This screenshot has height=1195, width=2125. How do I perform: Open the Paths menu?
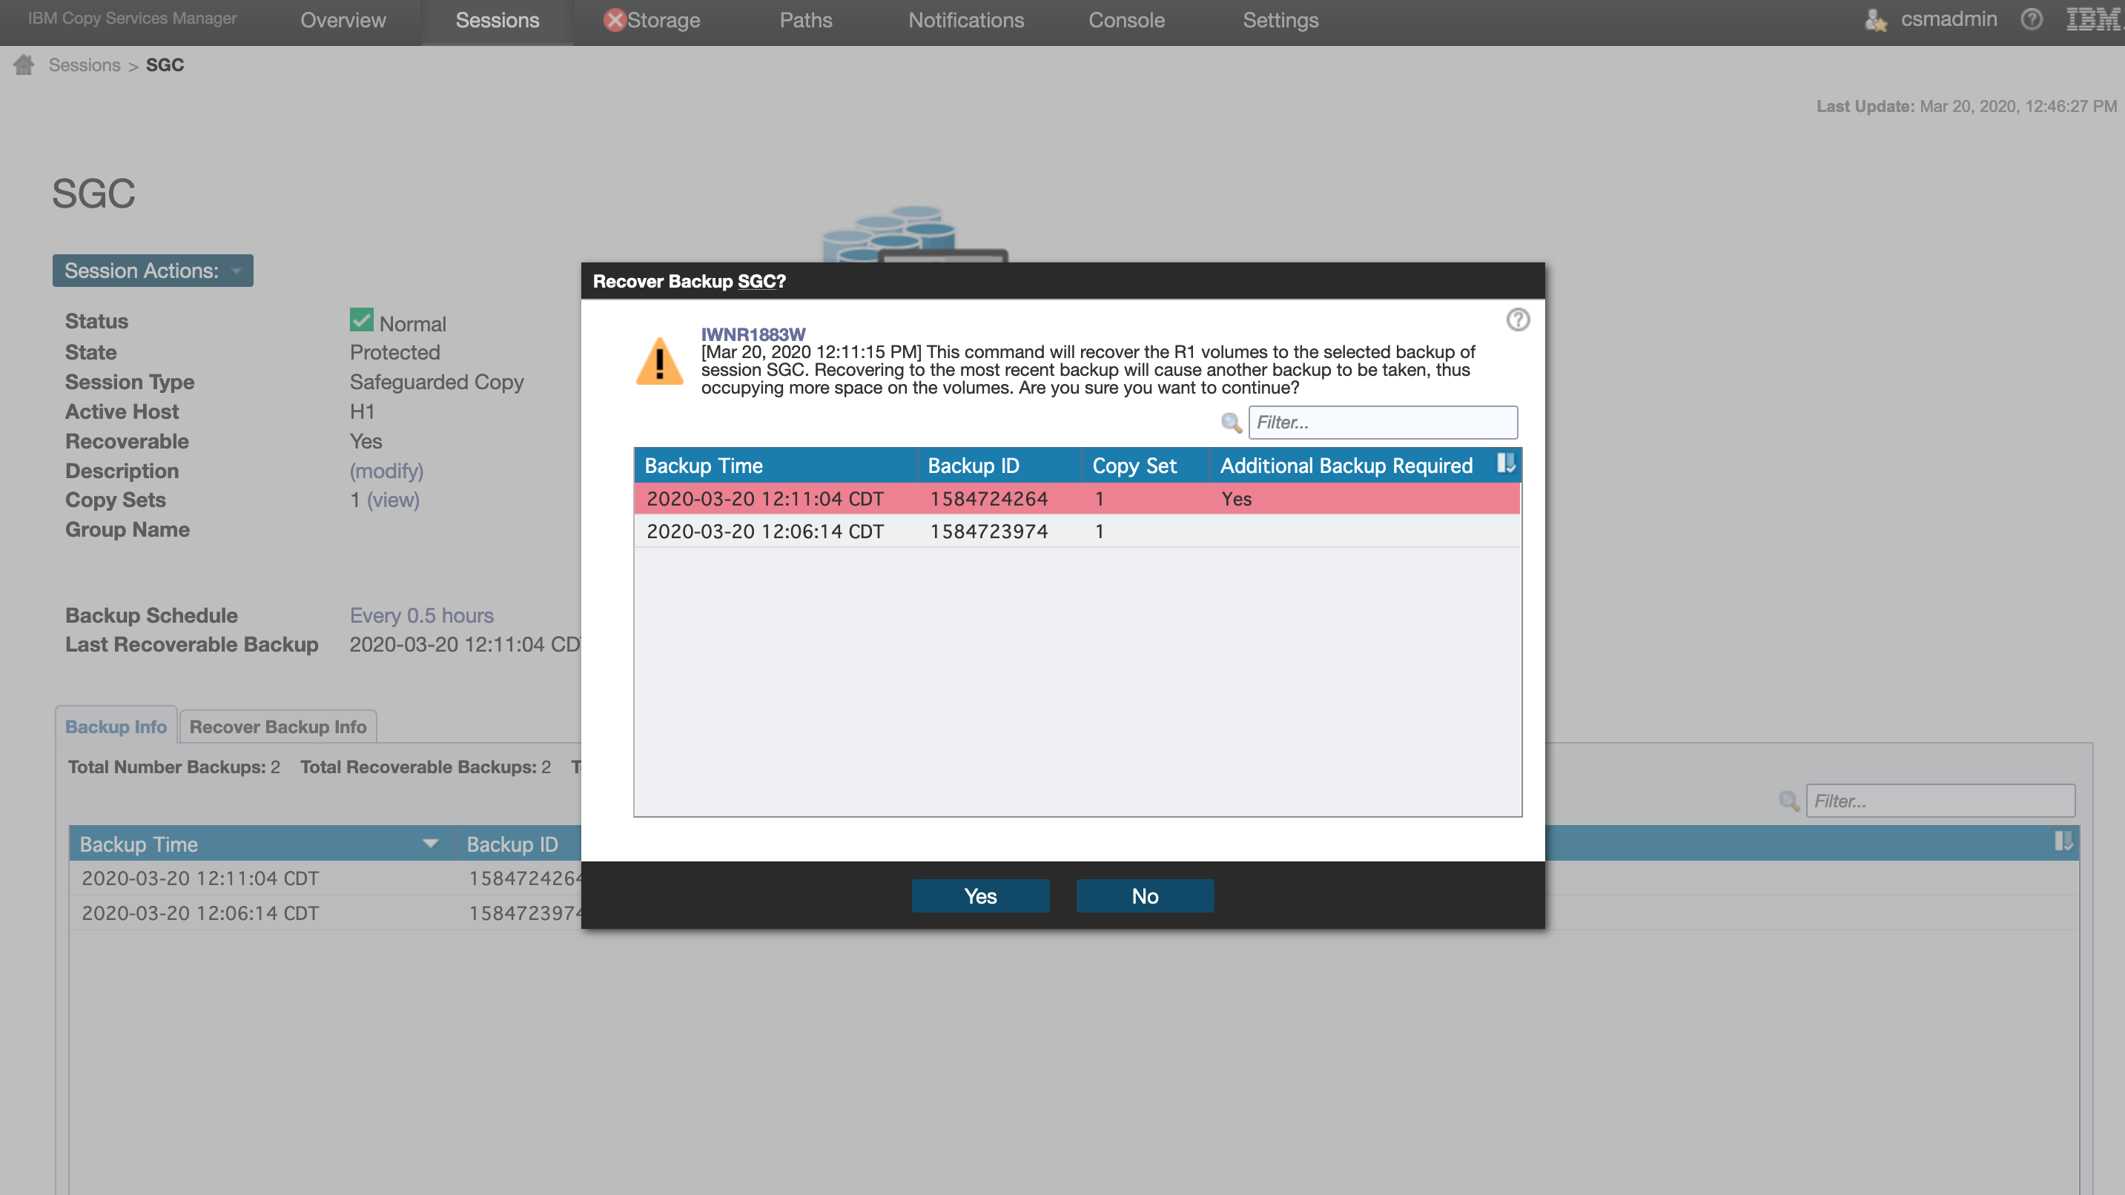(x=806, y=21)
